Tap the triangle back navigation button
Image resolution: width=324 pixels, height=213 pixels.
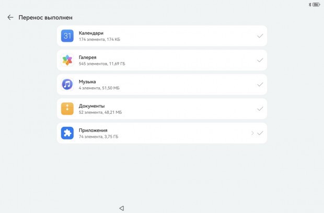pyautogui.click(x=122, y=208)
